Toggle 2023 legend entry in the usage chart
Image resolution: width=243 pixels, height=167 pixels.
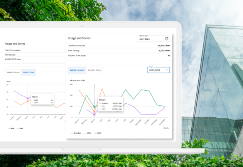(98, 133)
